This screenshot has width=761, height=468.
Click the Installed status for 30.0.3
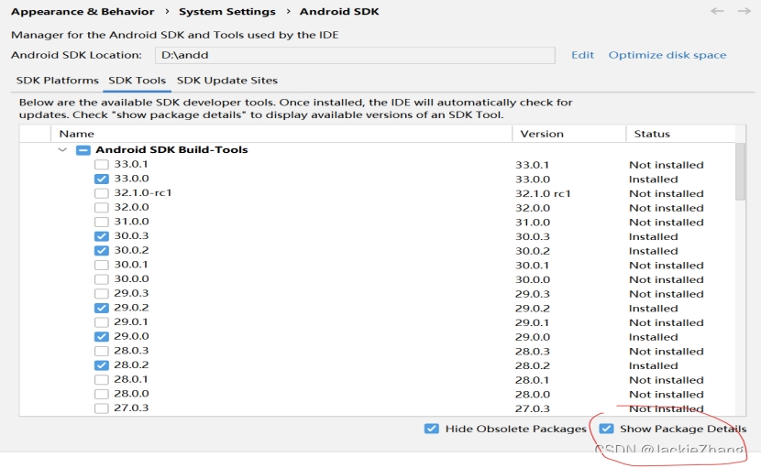pyautogui.click(x=653, y=236)
